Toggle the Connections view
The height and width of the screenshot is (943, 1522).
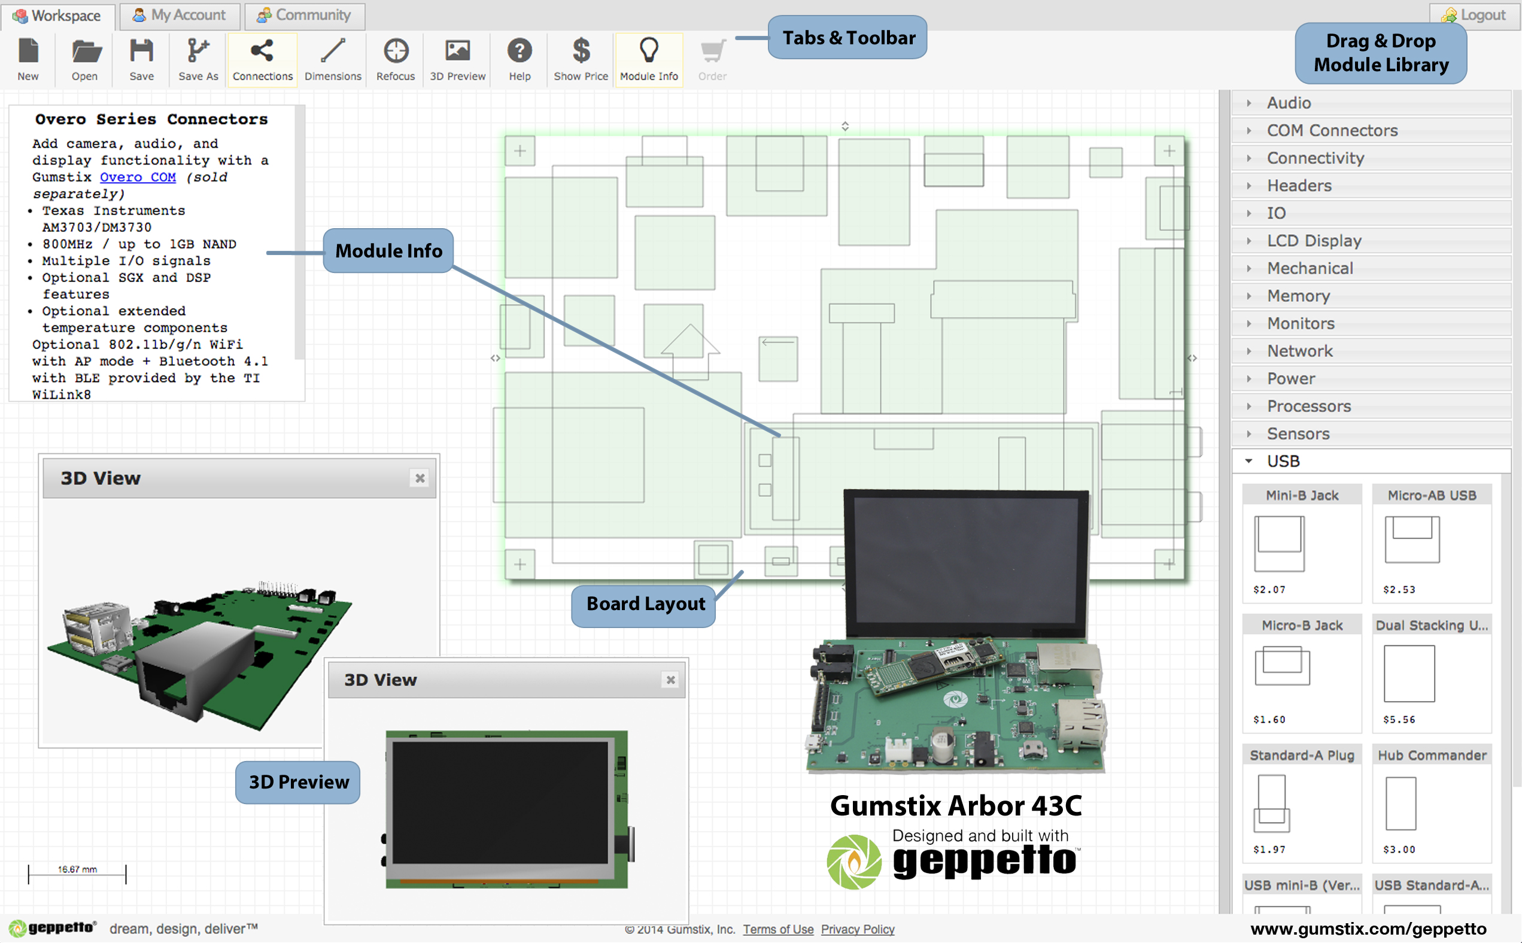pyautogui.click(x=262, y=60)
